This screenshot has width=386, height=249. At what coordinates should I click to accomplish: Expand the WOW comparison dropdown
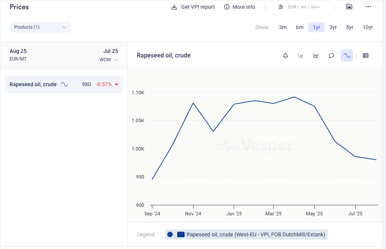coord(109,60)
